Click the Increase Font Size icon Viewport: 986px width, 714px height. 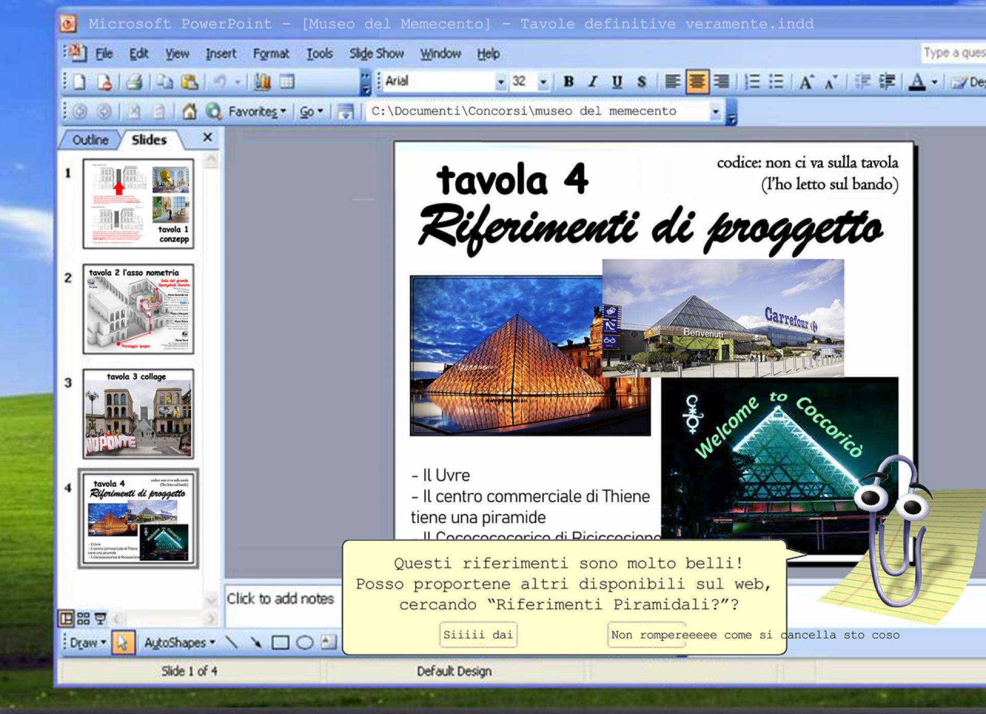click(806, 82)
